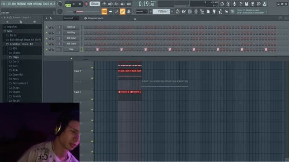The image size is (289, 162).
Task: Open the plugin picker plug icon
Action: [214, 12]
